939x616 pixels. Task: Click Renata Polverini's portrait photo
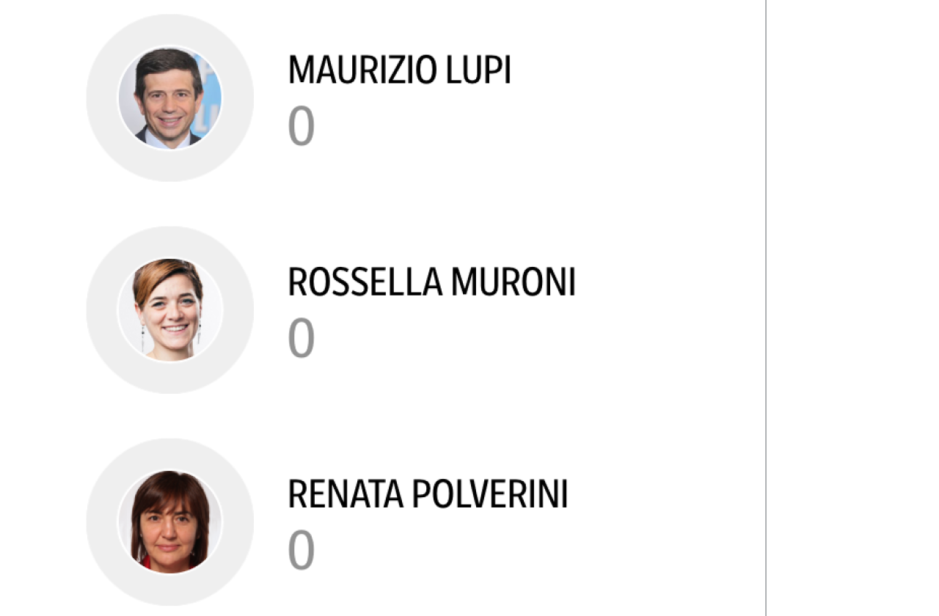[170, 521]
